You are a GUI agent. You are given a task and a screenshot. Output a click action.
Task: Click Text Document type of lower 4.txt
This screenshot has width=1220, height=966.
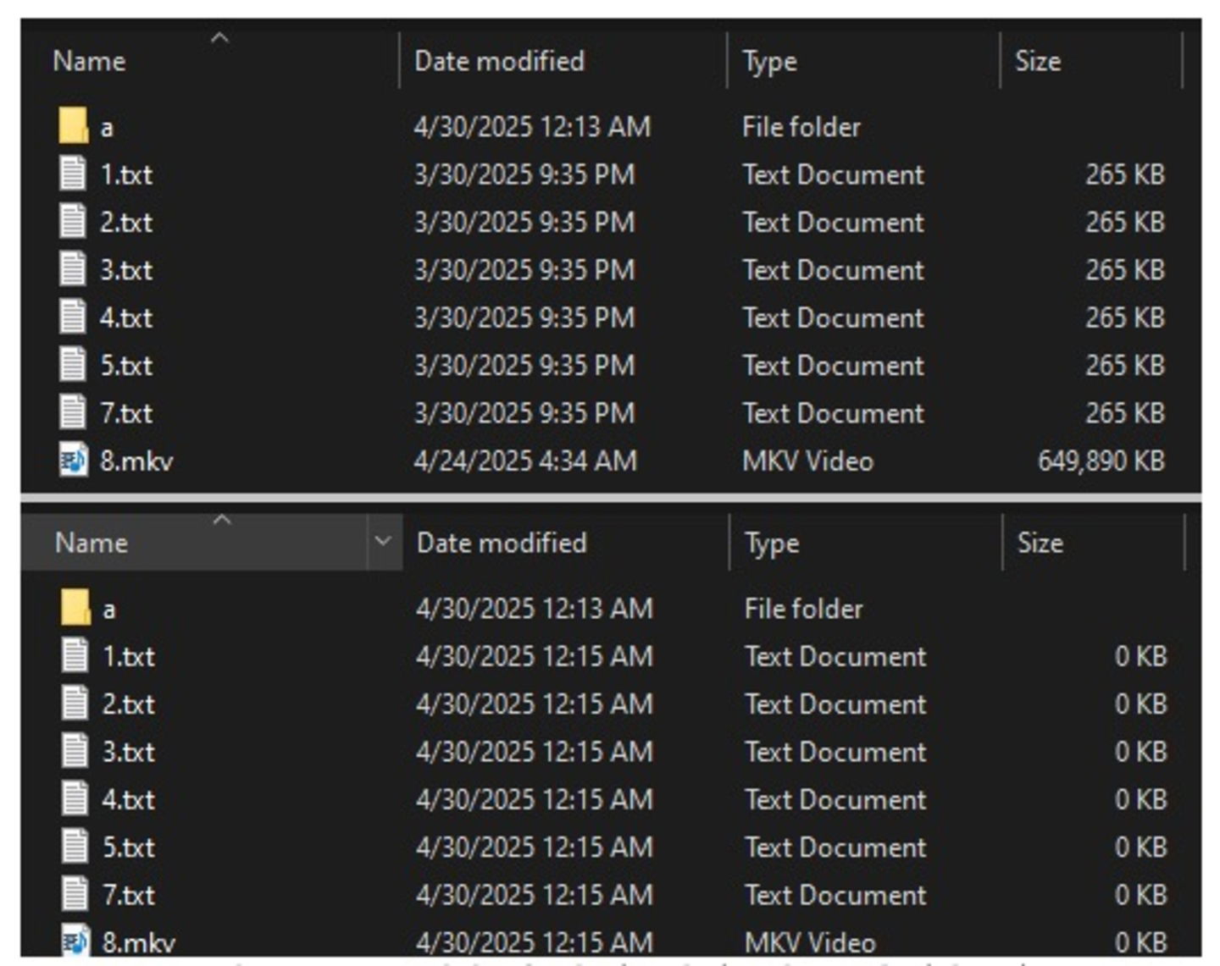(x=835, y=799)
